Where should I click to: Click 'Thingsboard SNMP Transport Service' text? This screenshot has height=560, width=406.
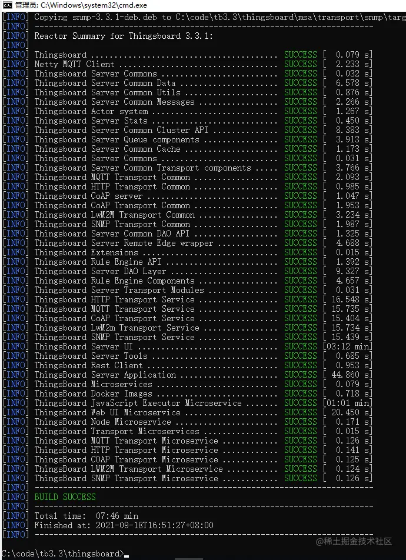[x=114, y=337]
